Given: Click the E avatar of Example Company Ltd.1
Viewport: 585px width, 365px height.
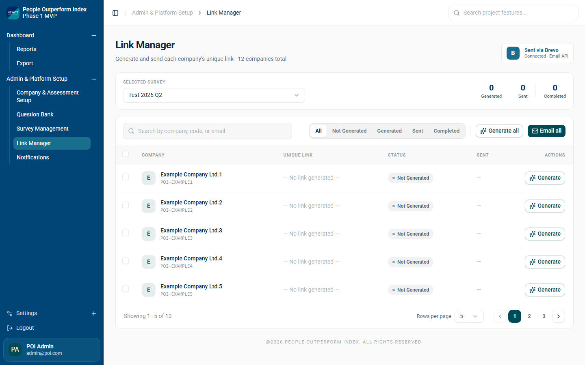Looking at the screenshot, I should pos(149,178).
